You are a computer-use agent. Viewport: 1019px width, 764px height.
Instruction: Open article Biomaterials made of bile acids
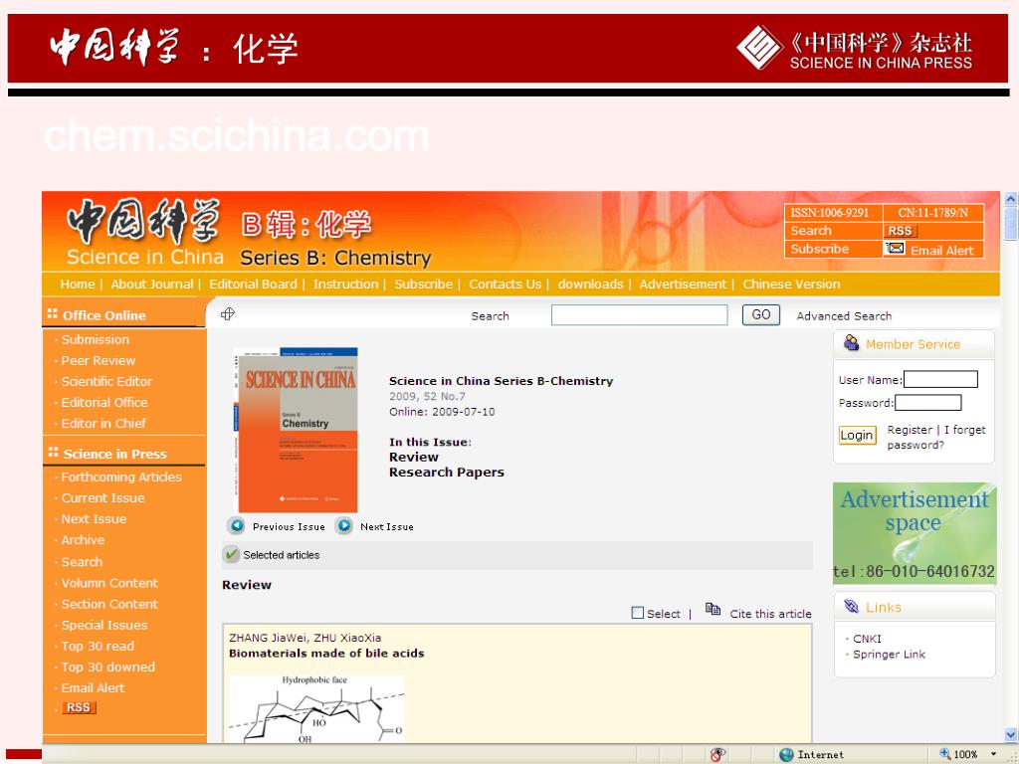[326, 653]
